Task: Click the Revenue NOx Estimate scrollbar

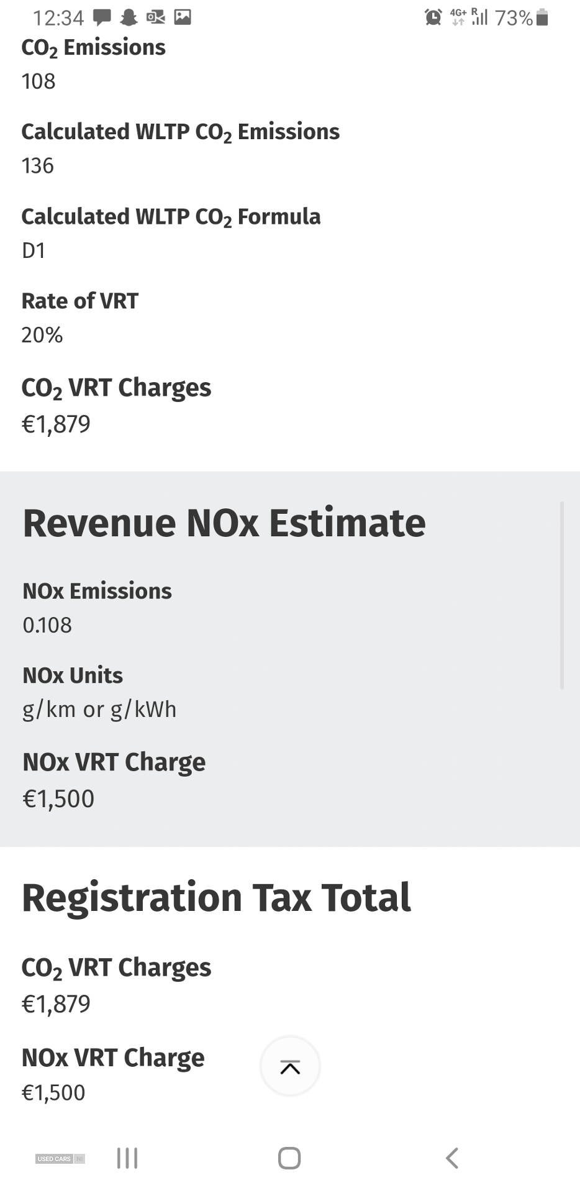Action: point(562,596)
